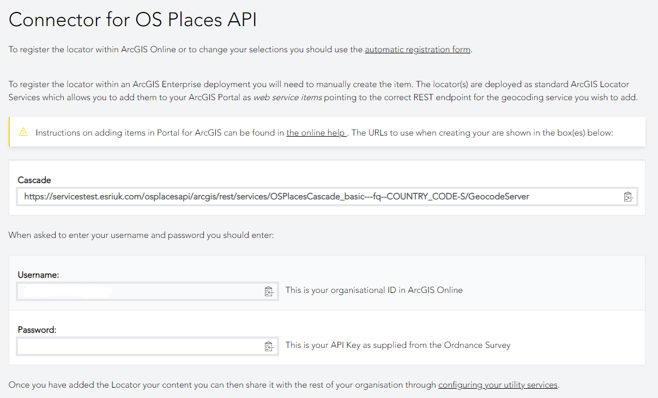Copy the Password value to clipboard
The width and height of the screenshot is (658, 398).
pos(269,346)
